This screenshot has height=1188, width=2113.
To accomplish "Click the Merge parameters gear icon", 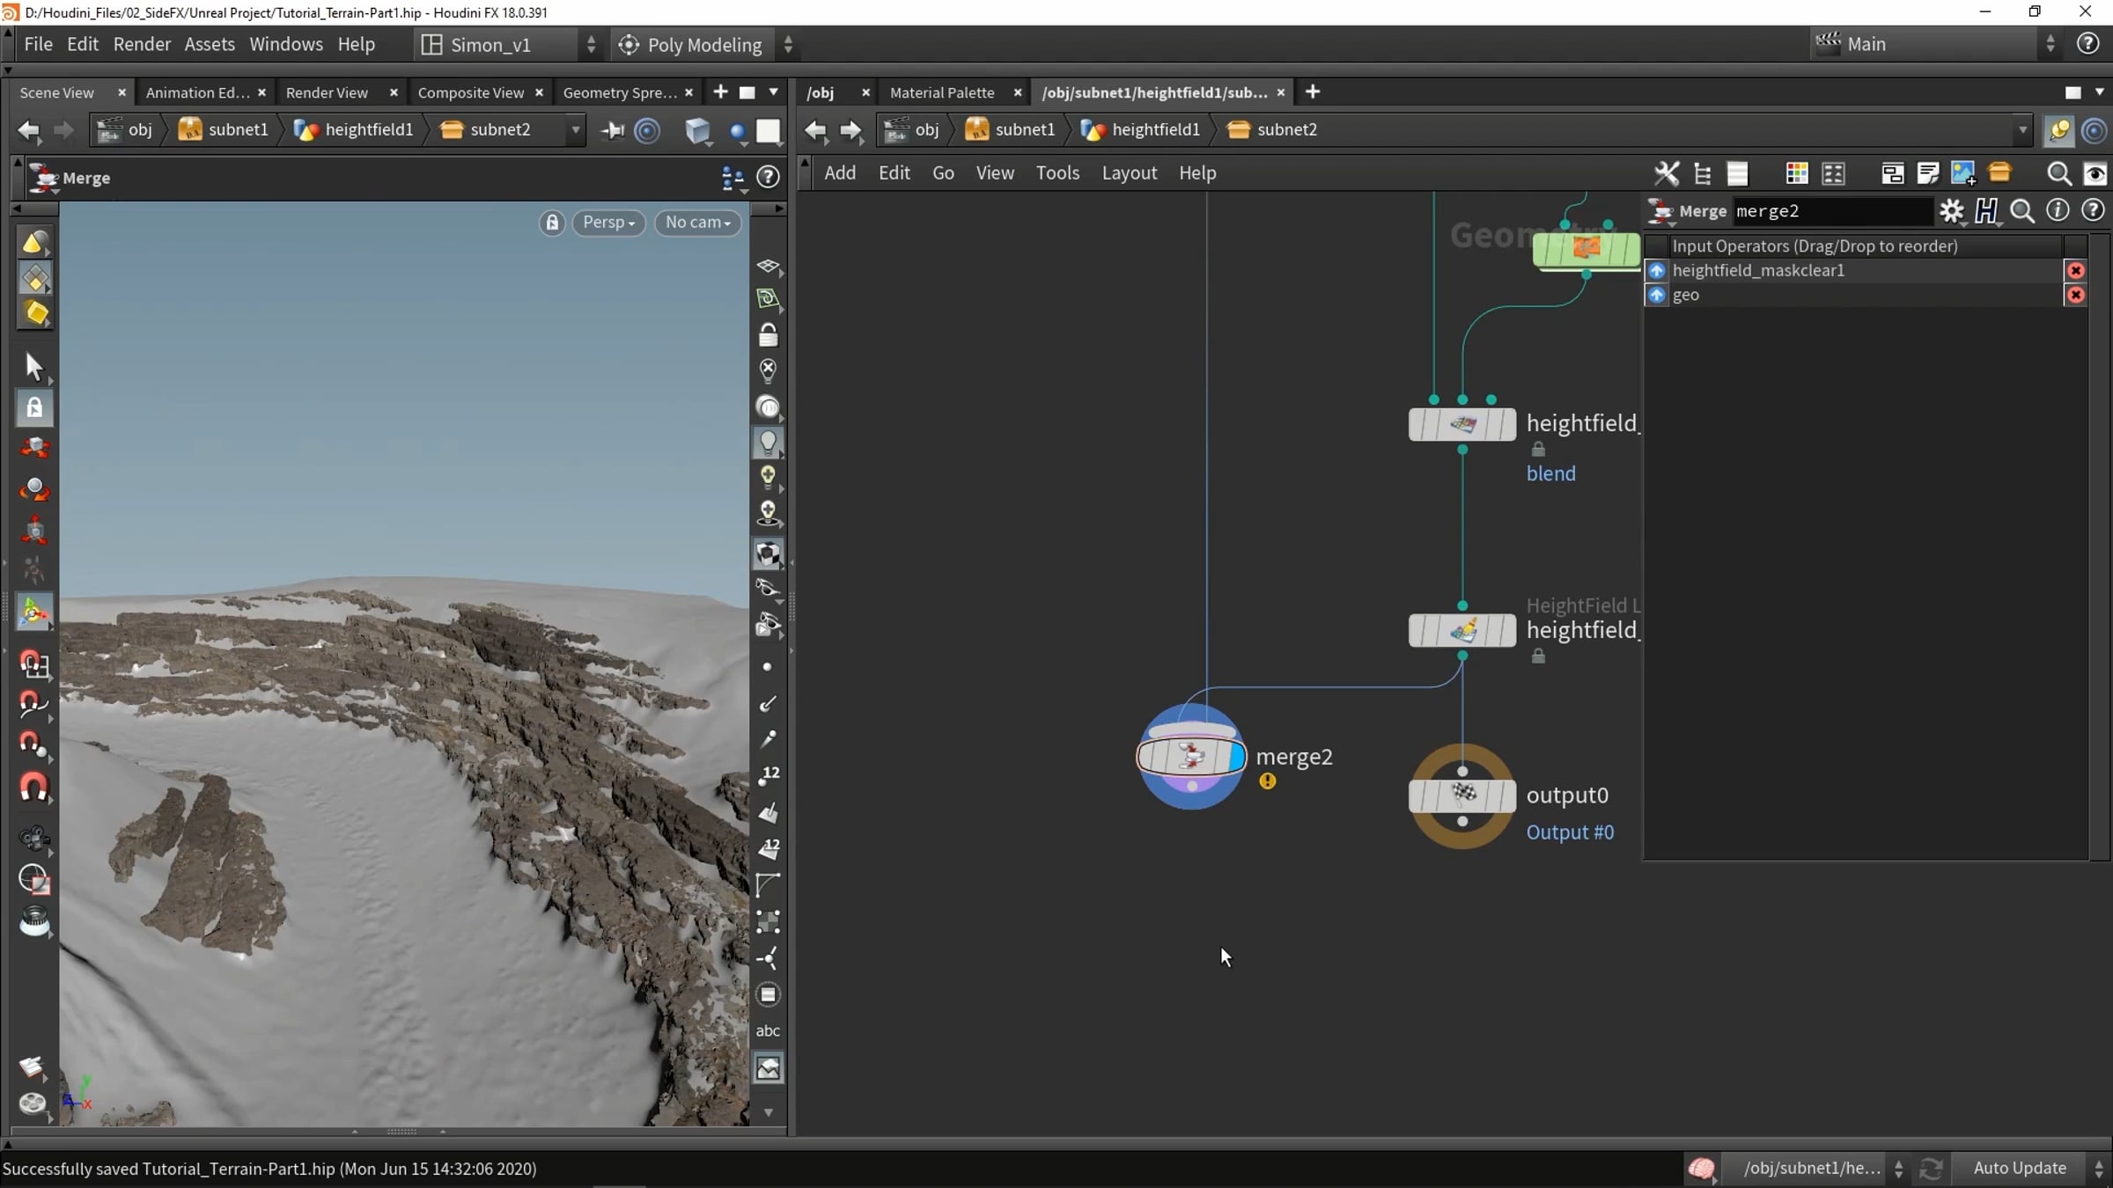I will (x=1952, y=211).
